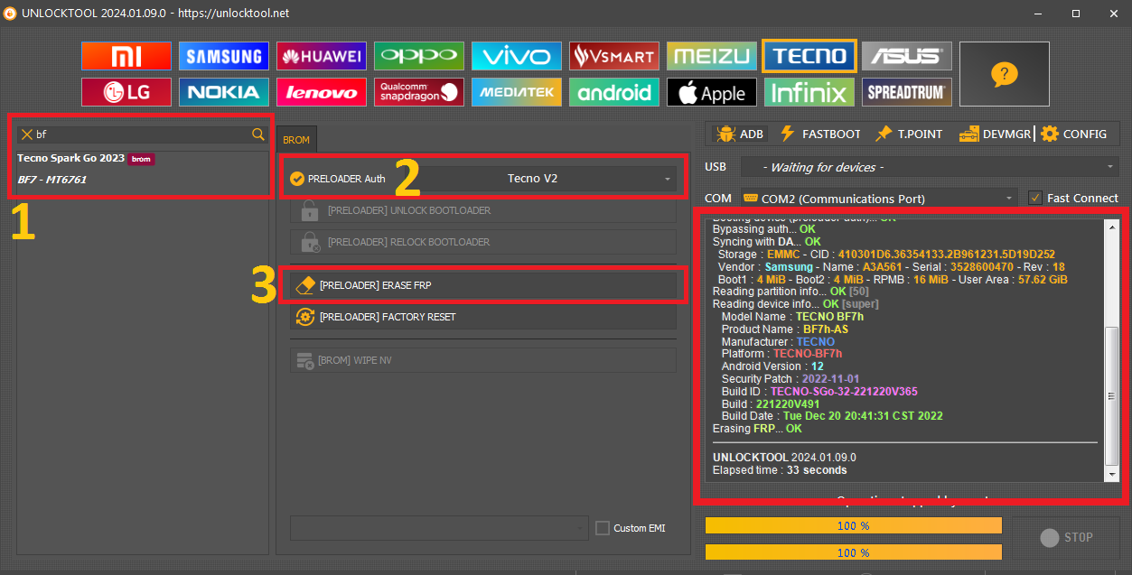Click the BF7 - MT6761 label

point(52,180)
